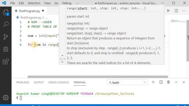Split the editor to the right

point(176,11)
